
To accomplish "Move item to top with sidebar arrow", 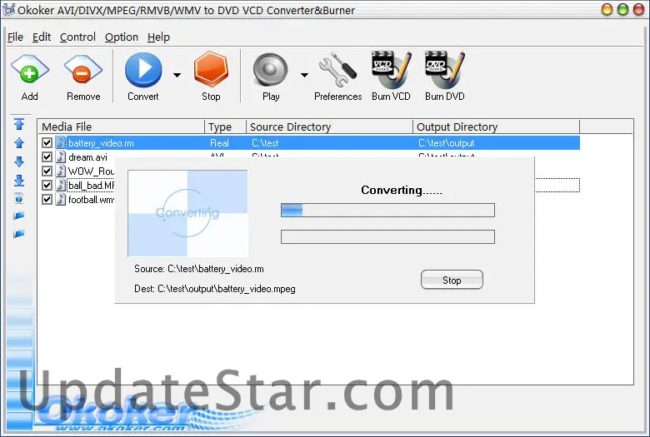I will [x=19, y=124].
